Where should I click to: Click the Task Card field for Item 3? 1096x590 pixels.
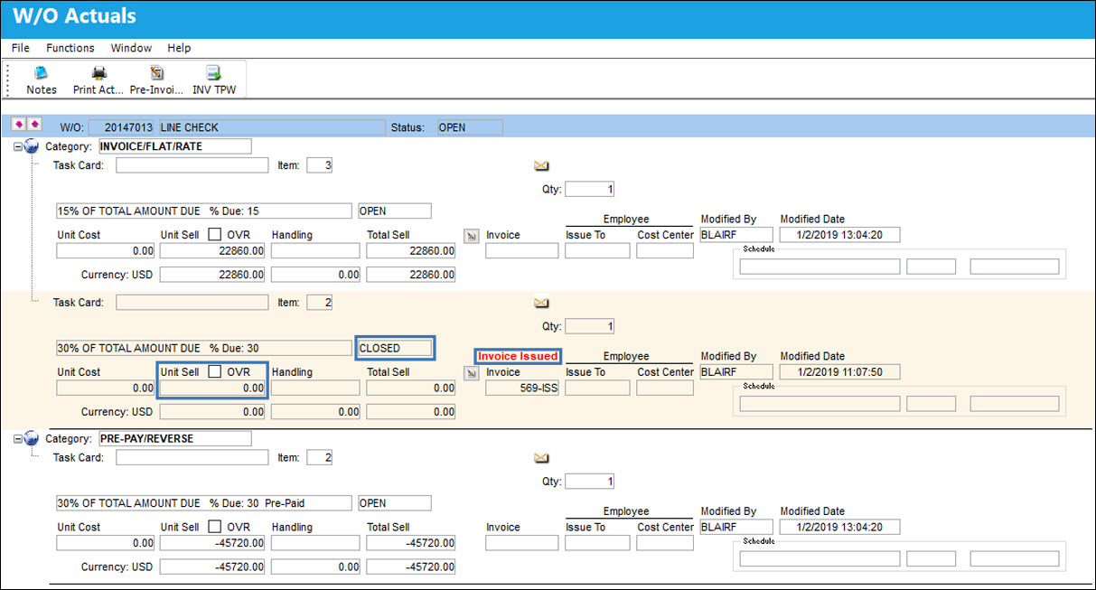192,165
